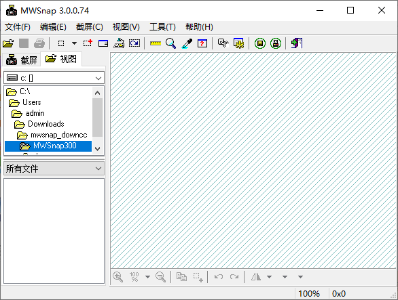Click the empty file list area

pos(54,231)
